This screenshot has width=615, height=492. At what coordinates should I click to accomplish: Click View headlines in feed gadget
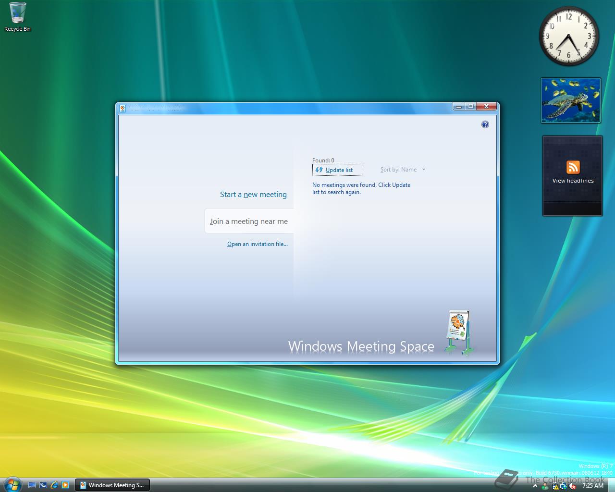[x=573, y=181]
